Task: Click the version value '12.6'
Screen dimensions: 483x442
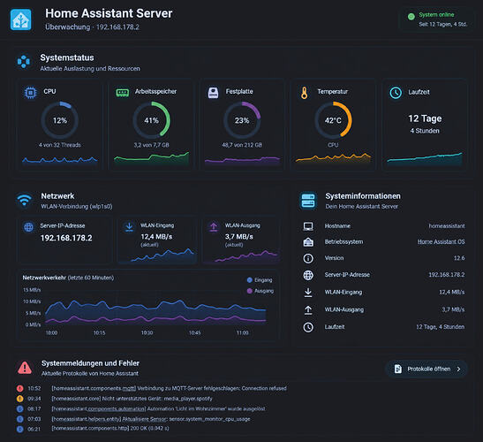Action: tap(459, 258)
